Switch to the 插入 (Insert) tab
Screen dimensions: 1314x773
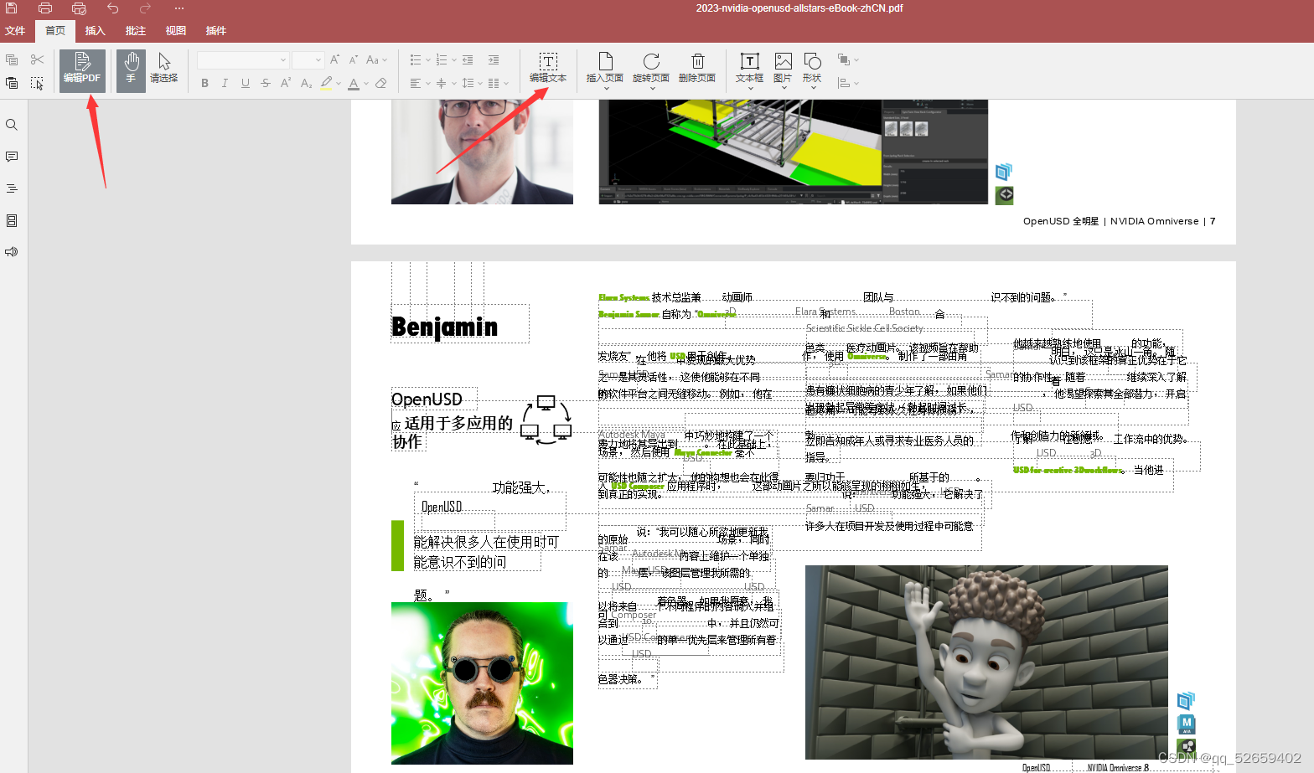point(96,31)
